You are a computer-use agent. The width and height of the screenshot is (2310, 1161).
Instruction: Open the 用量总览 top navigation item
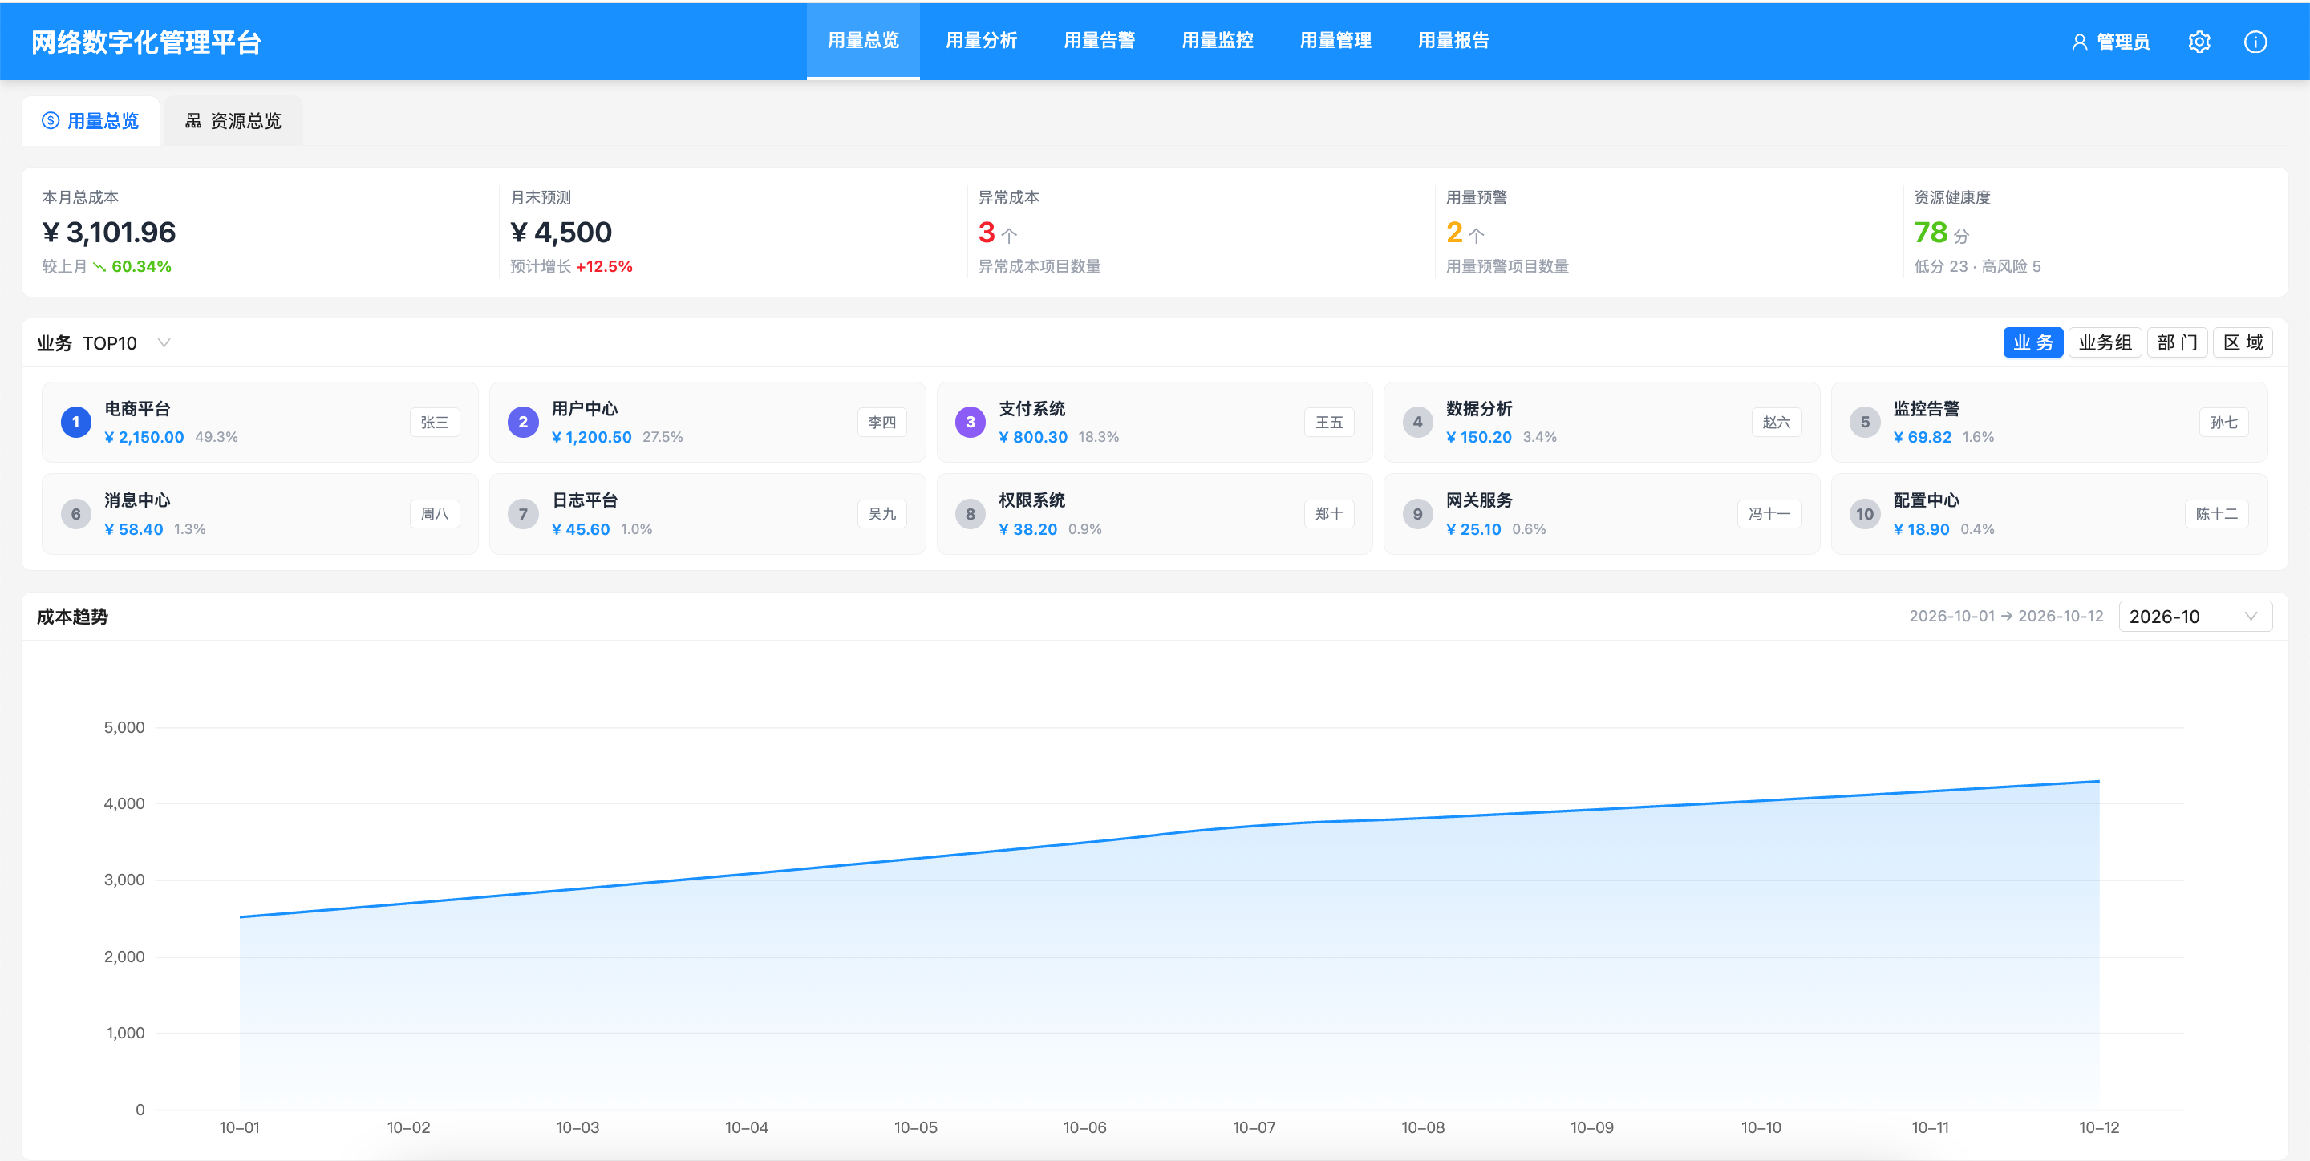(863, 41)
